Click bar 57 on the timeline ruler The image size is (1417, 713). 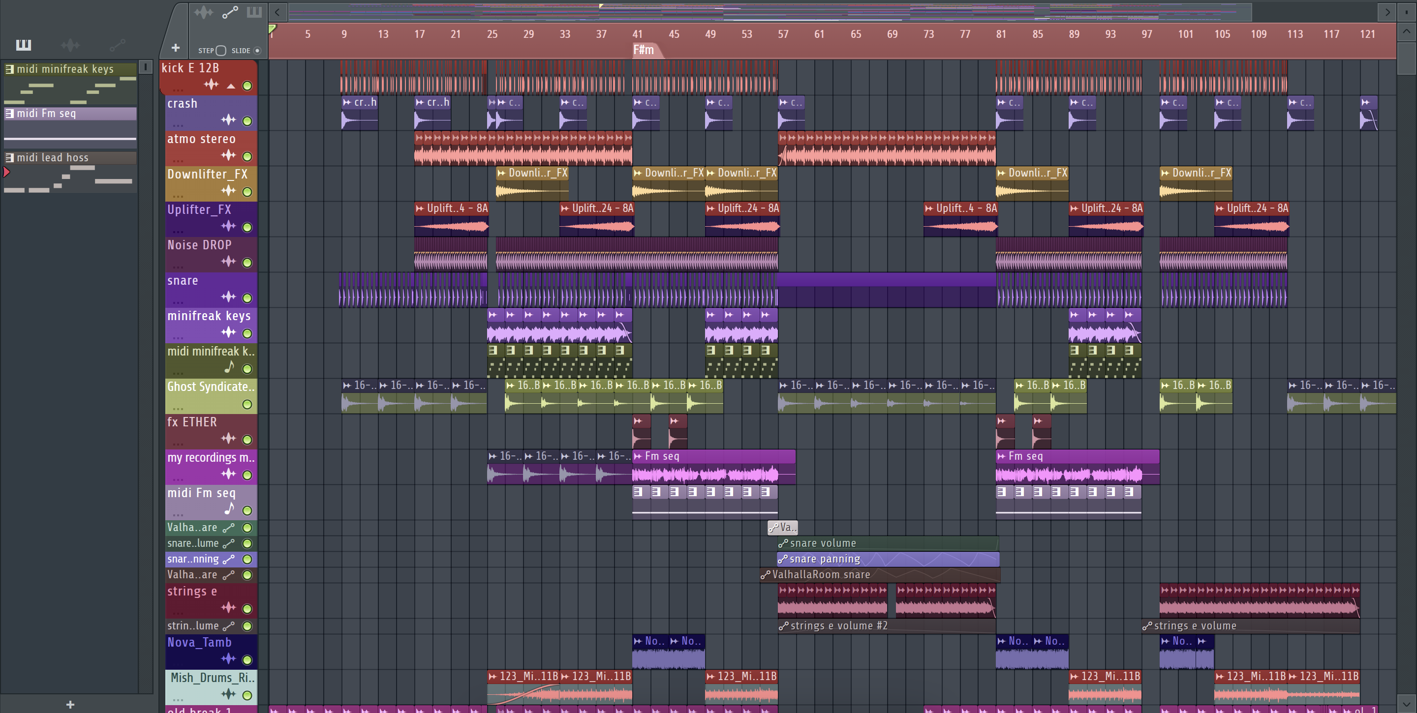pyautogui.click(x=783, y=34)
